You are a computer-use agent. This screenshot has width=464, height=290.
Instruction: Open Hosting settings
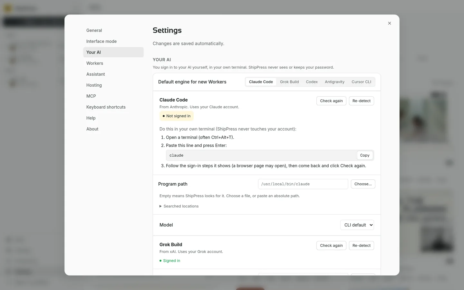(113, 85)
